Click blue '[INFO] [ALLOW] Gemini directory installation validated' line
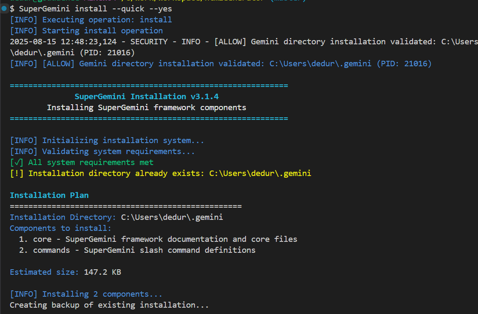The height and width of the screenshot is (314, 478). pyautogui.click(x=221, y=64)
